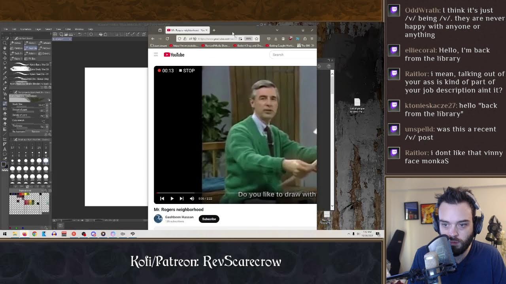This screenshot has height=284, width=506.
Task: Select the Auto select wand tool
Action: pyautogui.click(x=5, y=68)
